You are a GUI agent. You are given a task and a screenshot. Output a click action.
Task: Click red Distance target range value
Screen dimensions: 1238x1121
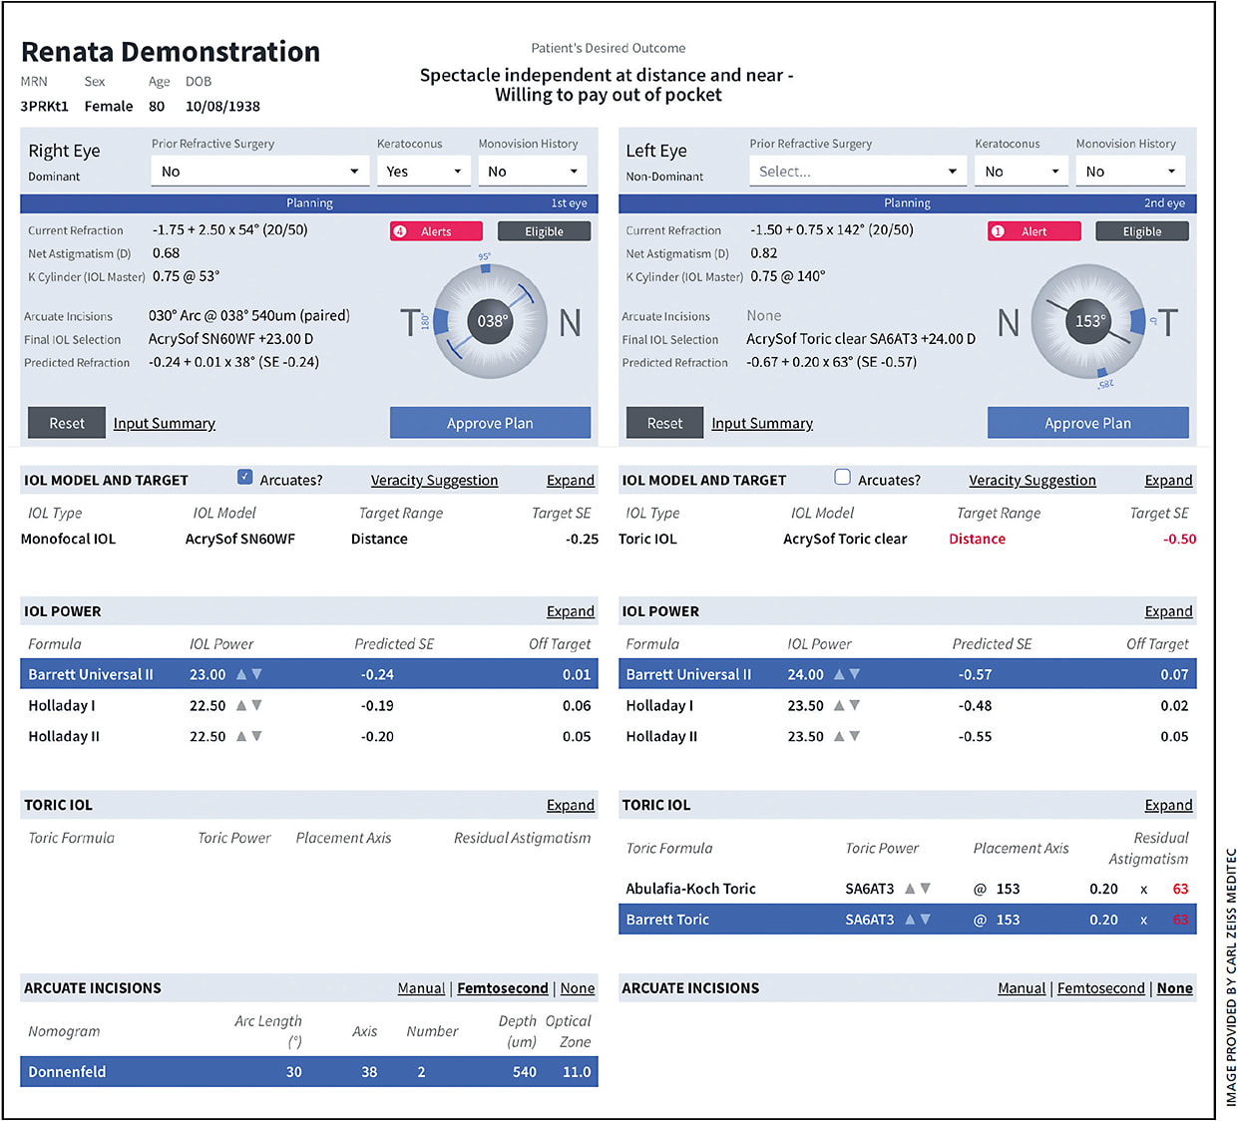[978, 539]
